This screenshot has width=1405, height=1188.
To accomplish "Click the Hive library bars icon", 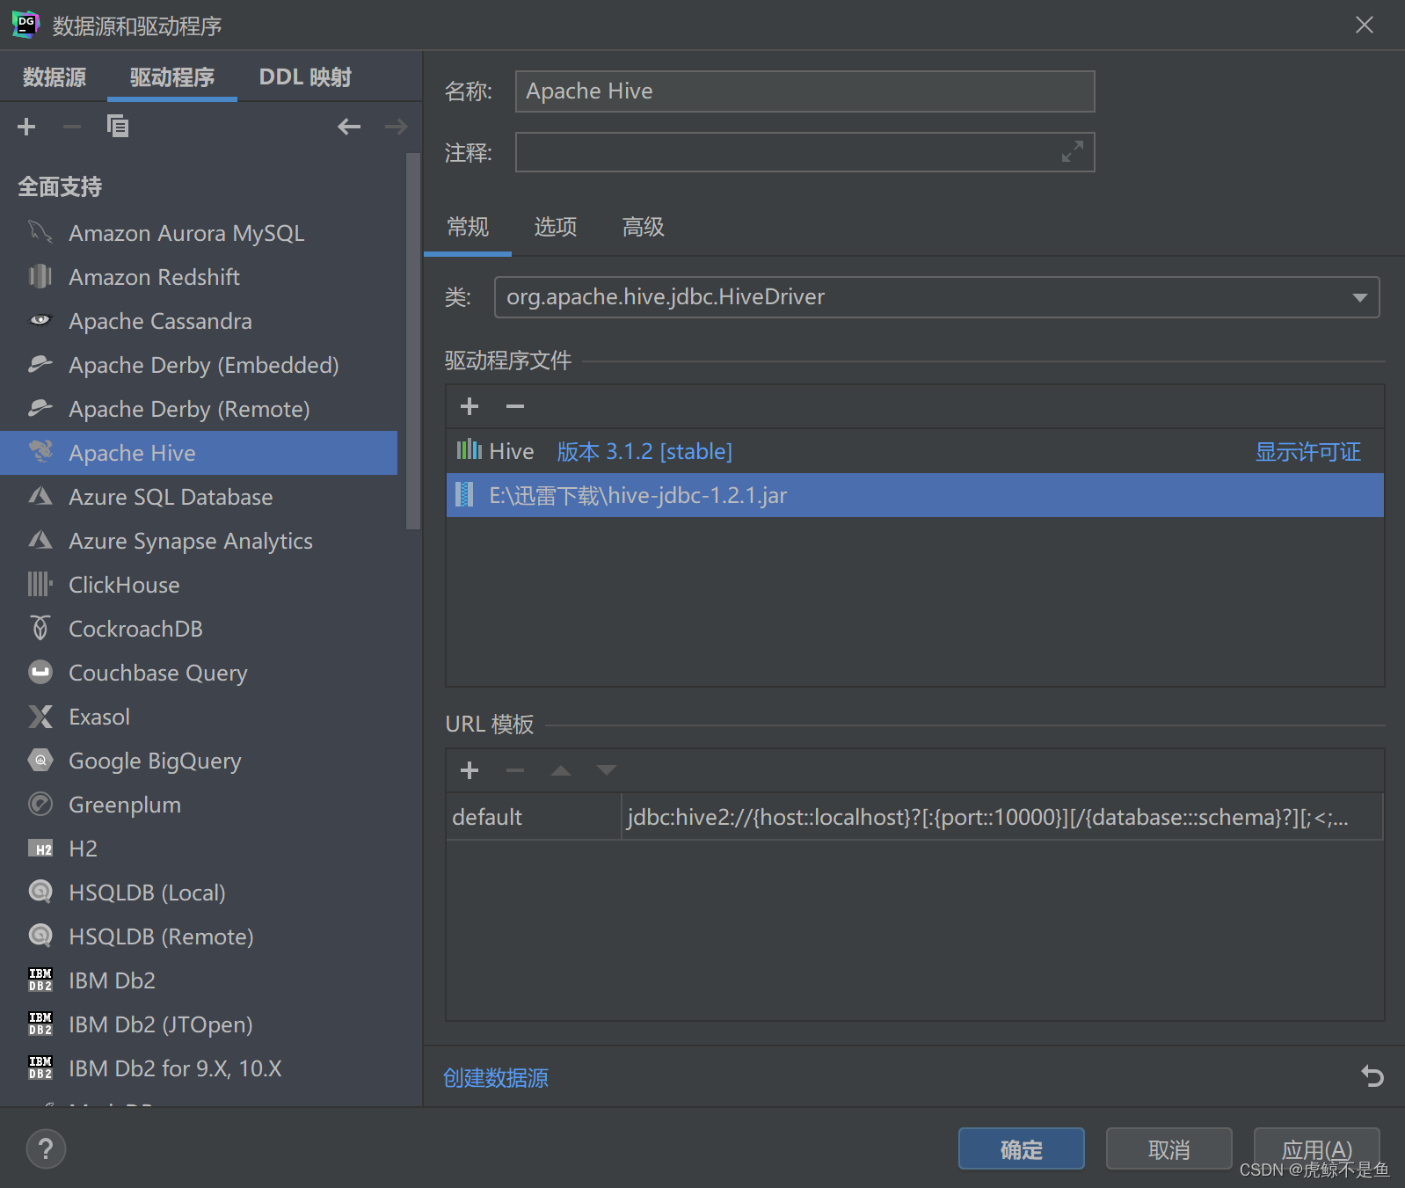I will [470, 450].
